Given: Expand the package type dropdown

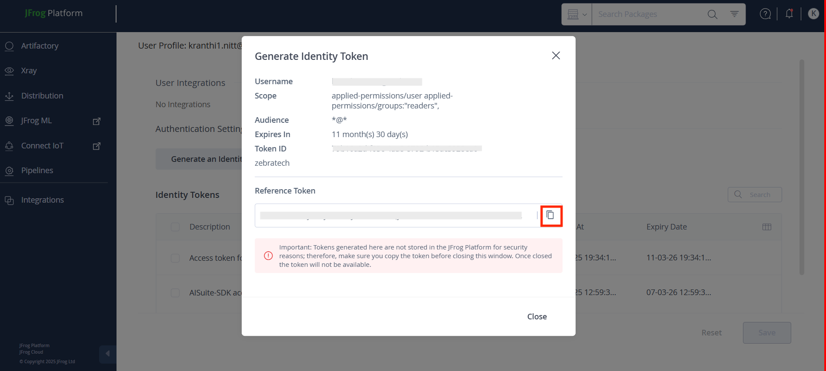Looking at the screenshot, I should (x=577, y=14).
